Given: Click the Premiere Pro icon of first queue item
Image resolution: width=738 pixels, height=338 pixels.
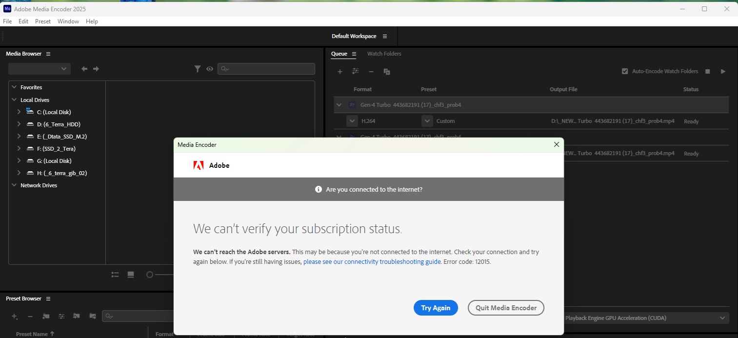Looking at the screenshot, I should pyautogui.click(x=352, y=105).
